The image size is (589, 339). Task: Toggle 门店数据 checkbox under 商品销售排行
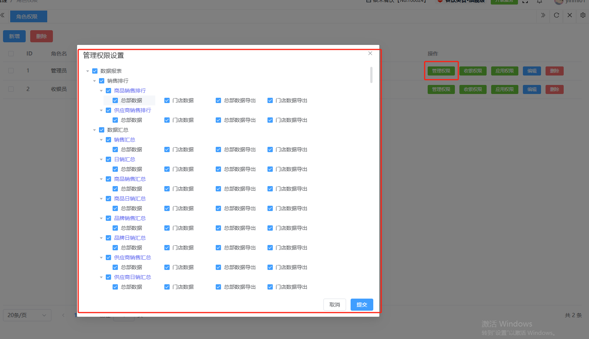pos(167,100)
